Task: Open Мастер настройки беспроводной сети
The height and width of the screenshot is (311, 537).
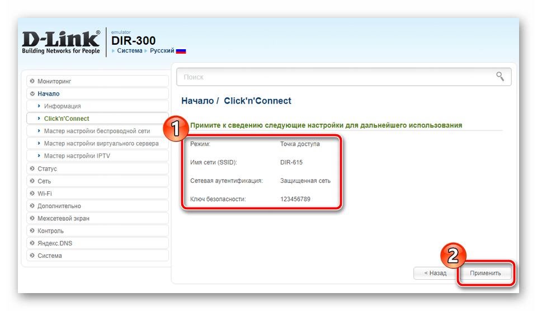Action: [97, 131]
